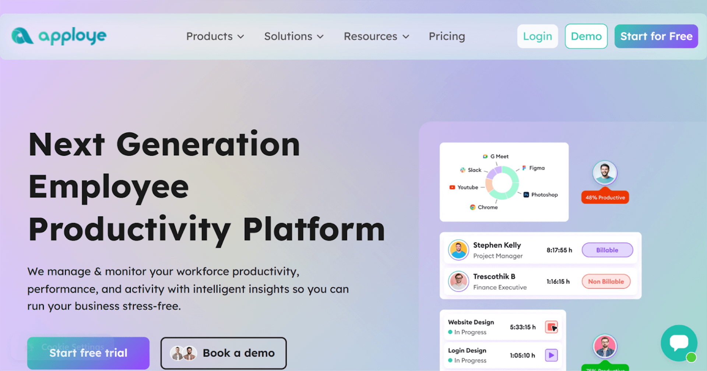Click the Login button
The width and height of the screenshot is (707, 371).
pyautogui.click(x=538, y=36)
